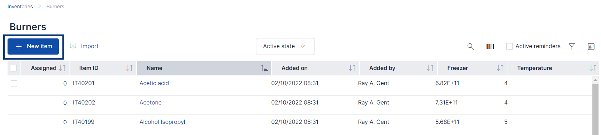Sort by Added on column arrows
601x135 pixels.
[352, 68]
